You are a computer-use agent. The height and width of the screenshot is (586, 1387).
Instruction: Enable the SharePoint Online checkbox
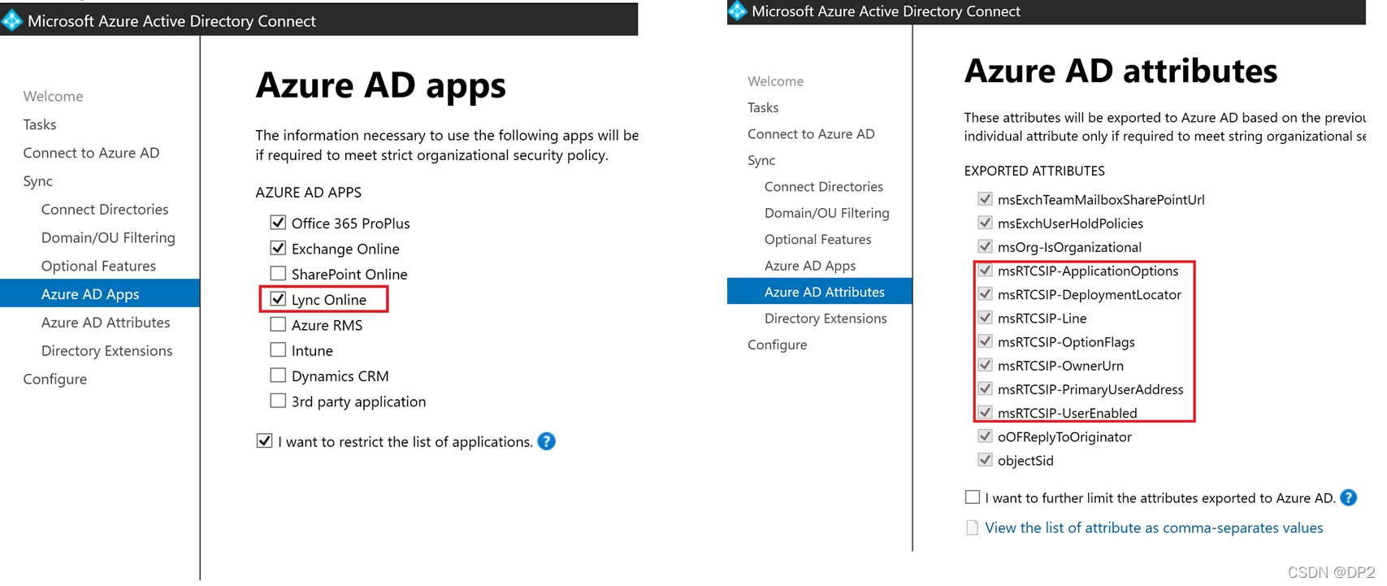tap(278, 274)
